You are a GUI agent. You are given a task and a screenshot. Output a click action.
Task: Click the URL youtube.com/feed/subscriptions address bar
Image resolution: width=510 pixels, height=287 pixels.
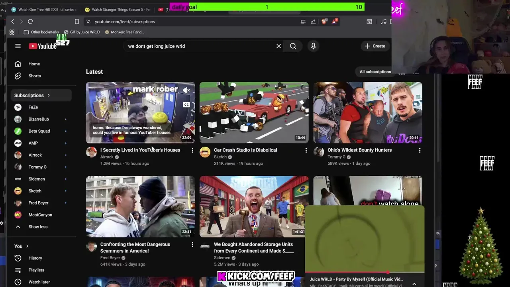point(125,22)
